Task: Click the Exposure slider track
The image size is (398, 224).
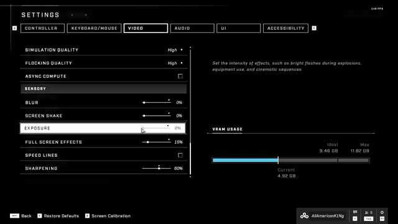Action: pyautogui.click(x=156, y=128)
